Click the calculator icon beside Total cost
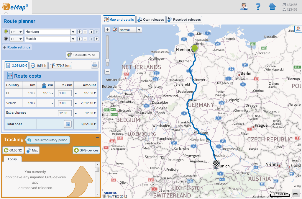The height and width of the screenshot is (199, 302). pos(68,124)
